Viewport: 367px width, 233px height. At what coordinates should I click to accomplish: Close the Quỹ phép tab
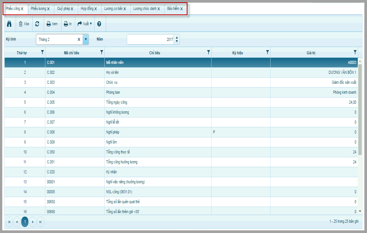pyautogui.click(x=72, y=9)
